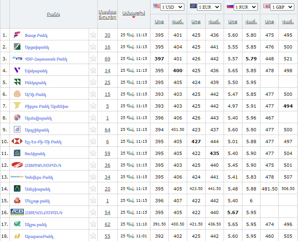Click the Converse Bank logo

pos(17,177)
